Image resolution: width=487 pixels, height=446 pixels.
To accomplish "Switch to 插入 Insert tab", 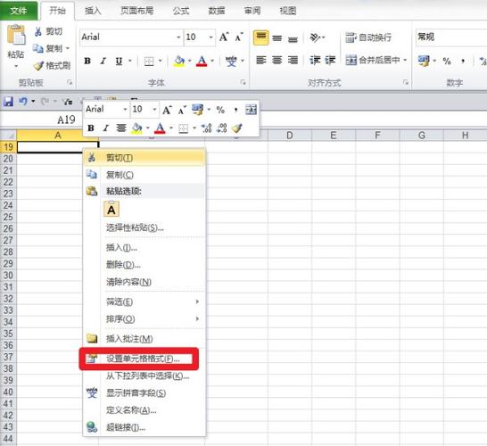I will tap(93, 11).
